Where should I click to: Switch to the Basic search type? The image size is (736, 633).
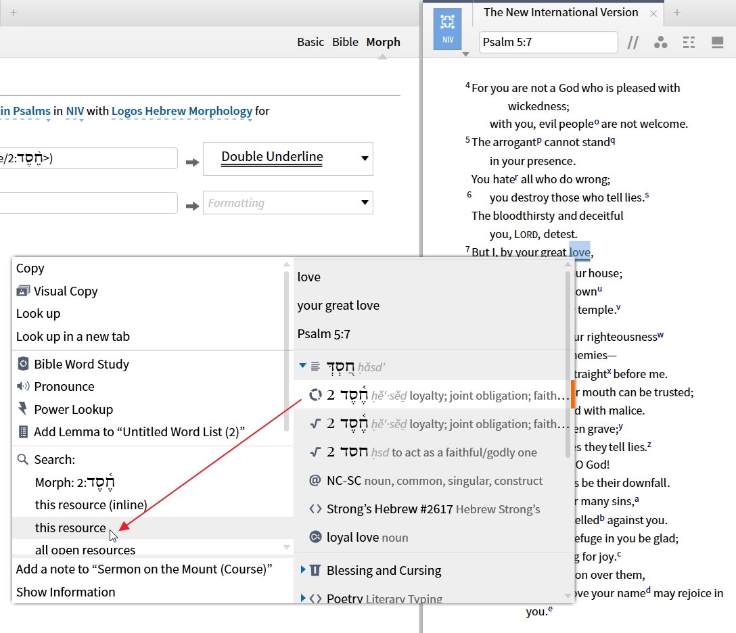tap(310, 42)
